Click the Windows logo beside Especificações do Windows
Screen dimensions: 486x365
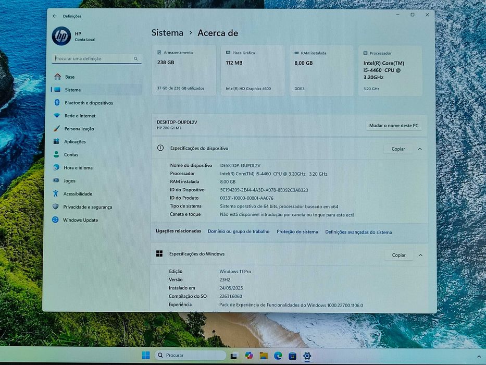(x=159, y=253)
